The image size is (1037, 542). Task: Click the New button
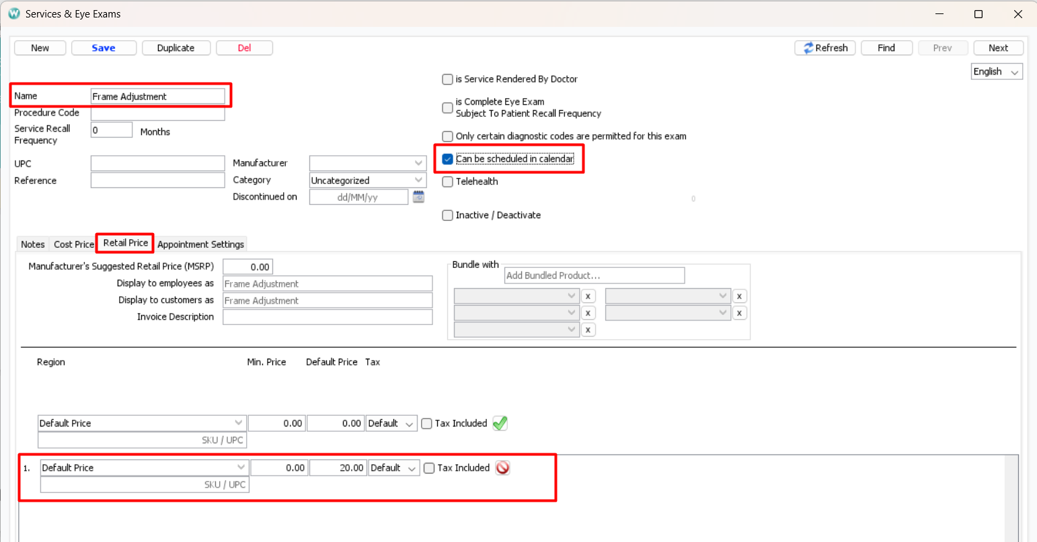40,48
